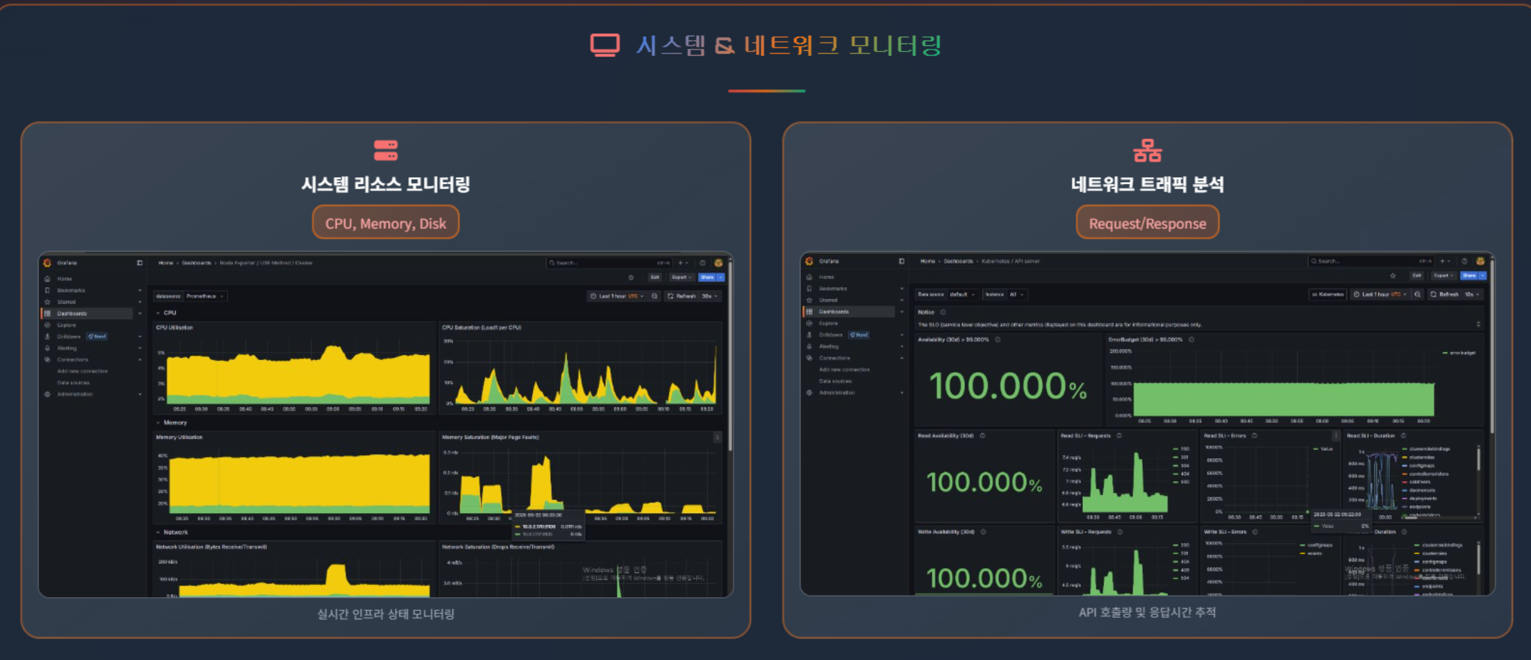Click Edit in the Node Exporter dashboard
The image size is (1531, 660).
pos(655,277)
